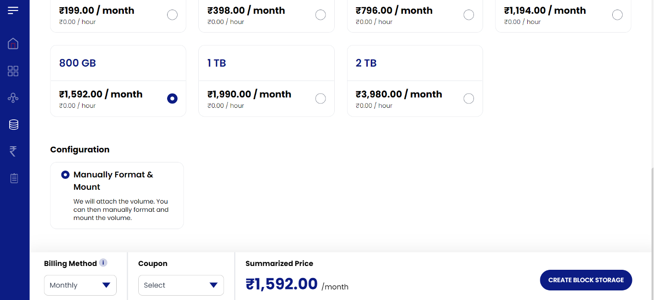Open the rupee billing sidebar icon
This screenshot has width=654, height=300.
[13, 151]
